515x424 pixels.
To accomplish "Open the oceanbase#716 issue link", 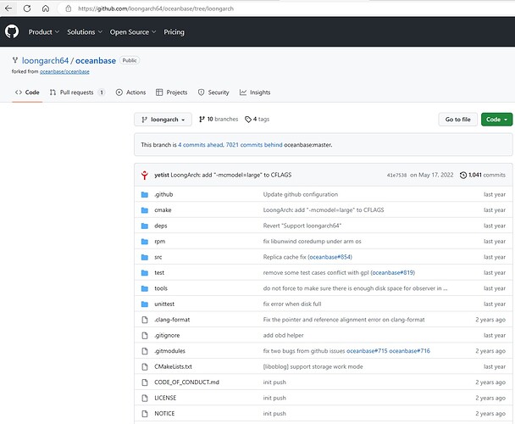I will 410,351.
